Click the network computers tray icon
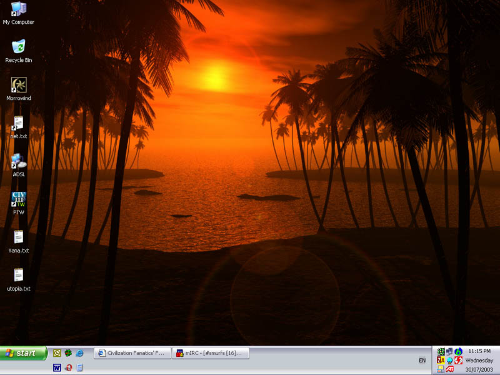The image size is (500, 375). tap(449, 352)
